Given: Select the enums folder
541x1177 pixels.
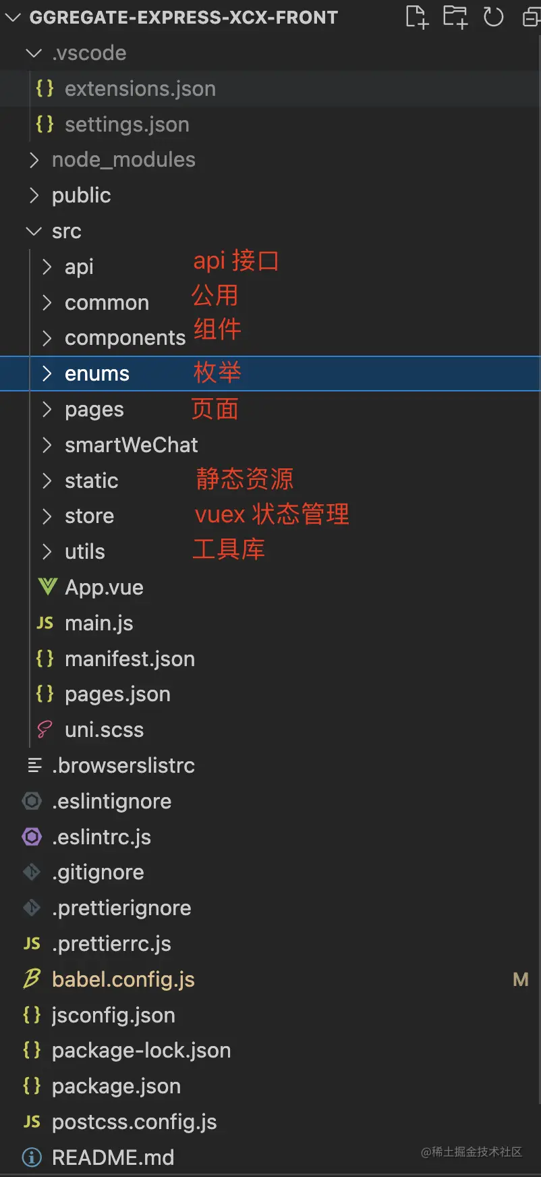Looking at the screenshot, I should 97,373.
